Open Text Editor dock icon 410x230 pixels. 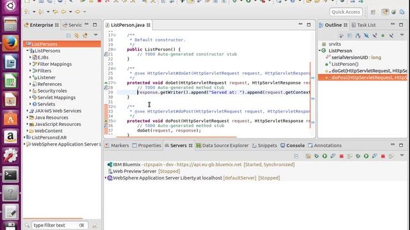pyautogui.click(x=10, y=212)
